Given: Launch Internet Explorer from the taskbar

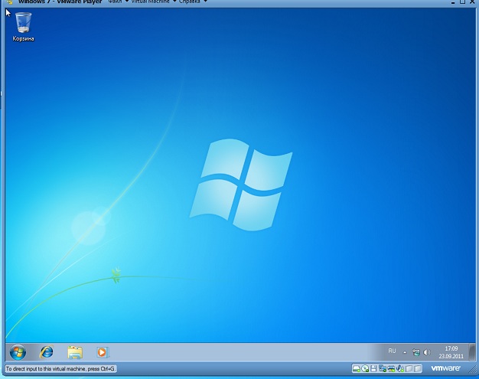Looking at the screenshot, I should pos(47,352).
